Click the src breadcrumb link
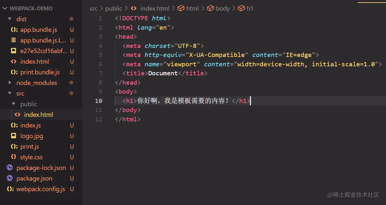This screenshot has height=205, width=386. [x=94, y=8]
